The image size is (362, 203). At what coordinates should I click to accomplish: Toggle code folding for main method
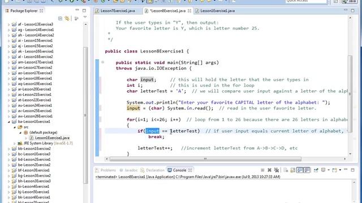click(x=103, y=62)
